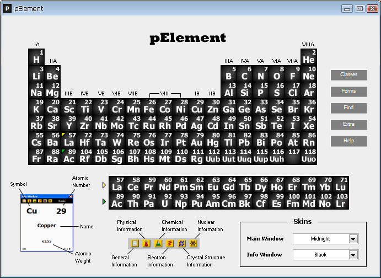Screen dimensions: 381x278
Task: Click the 'Info Window' label text
Action: [264, 255]
